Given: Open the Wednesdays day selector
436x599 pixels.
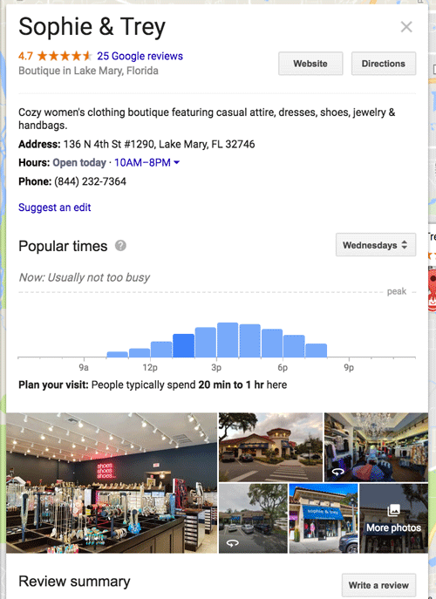Looking at the screenshot, I should click(376, 245).
